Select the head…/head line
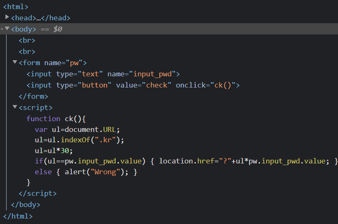Screen dimensions: 338x224 click(x=41, y=18)
